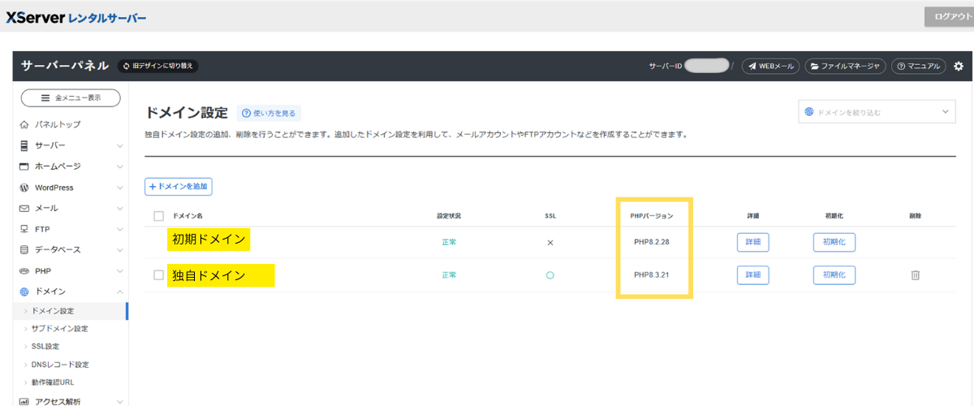This screenshot has height=406, width=974.
Task: Open マニュアル help in the header
Action: [918, 67]
